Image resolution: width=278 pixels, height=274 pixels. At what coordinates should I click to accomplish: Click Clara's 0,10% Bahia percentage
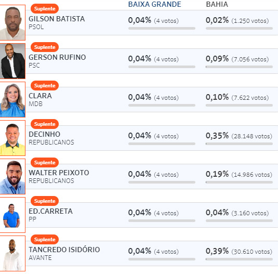[x=217, y=97]
